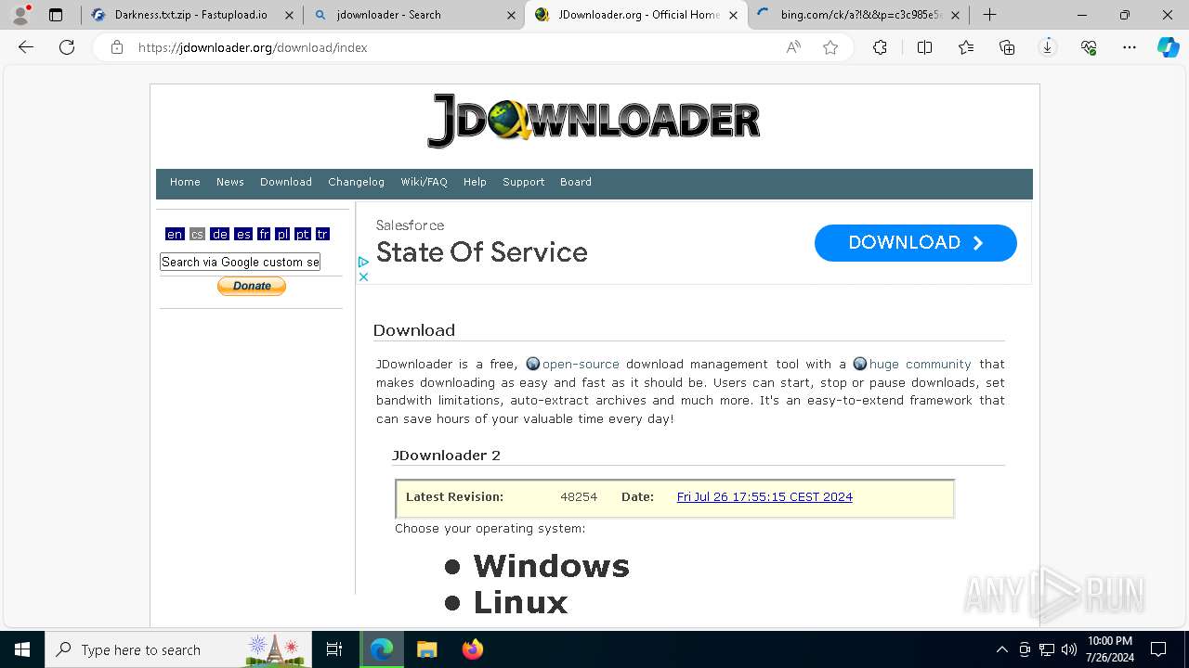1189x668 pixels.
Task: Open the notification center icon
Action: pos(1158,649)
